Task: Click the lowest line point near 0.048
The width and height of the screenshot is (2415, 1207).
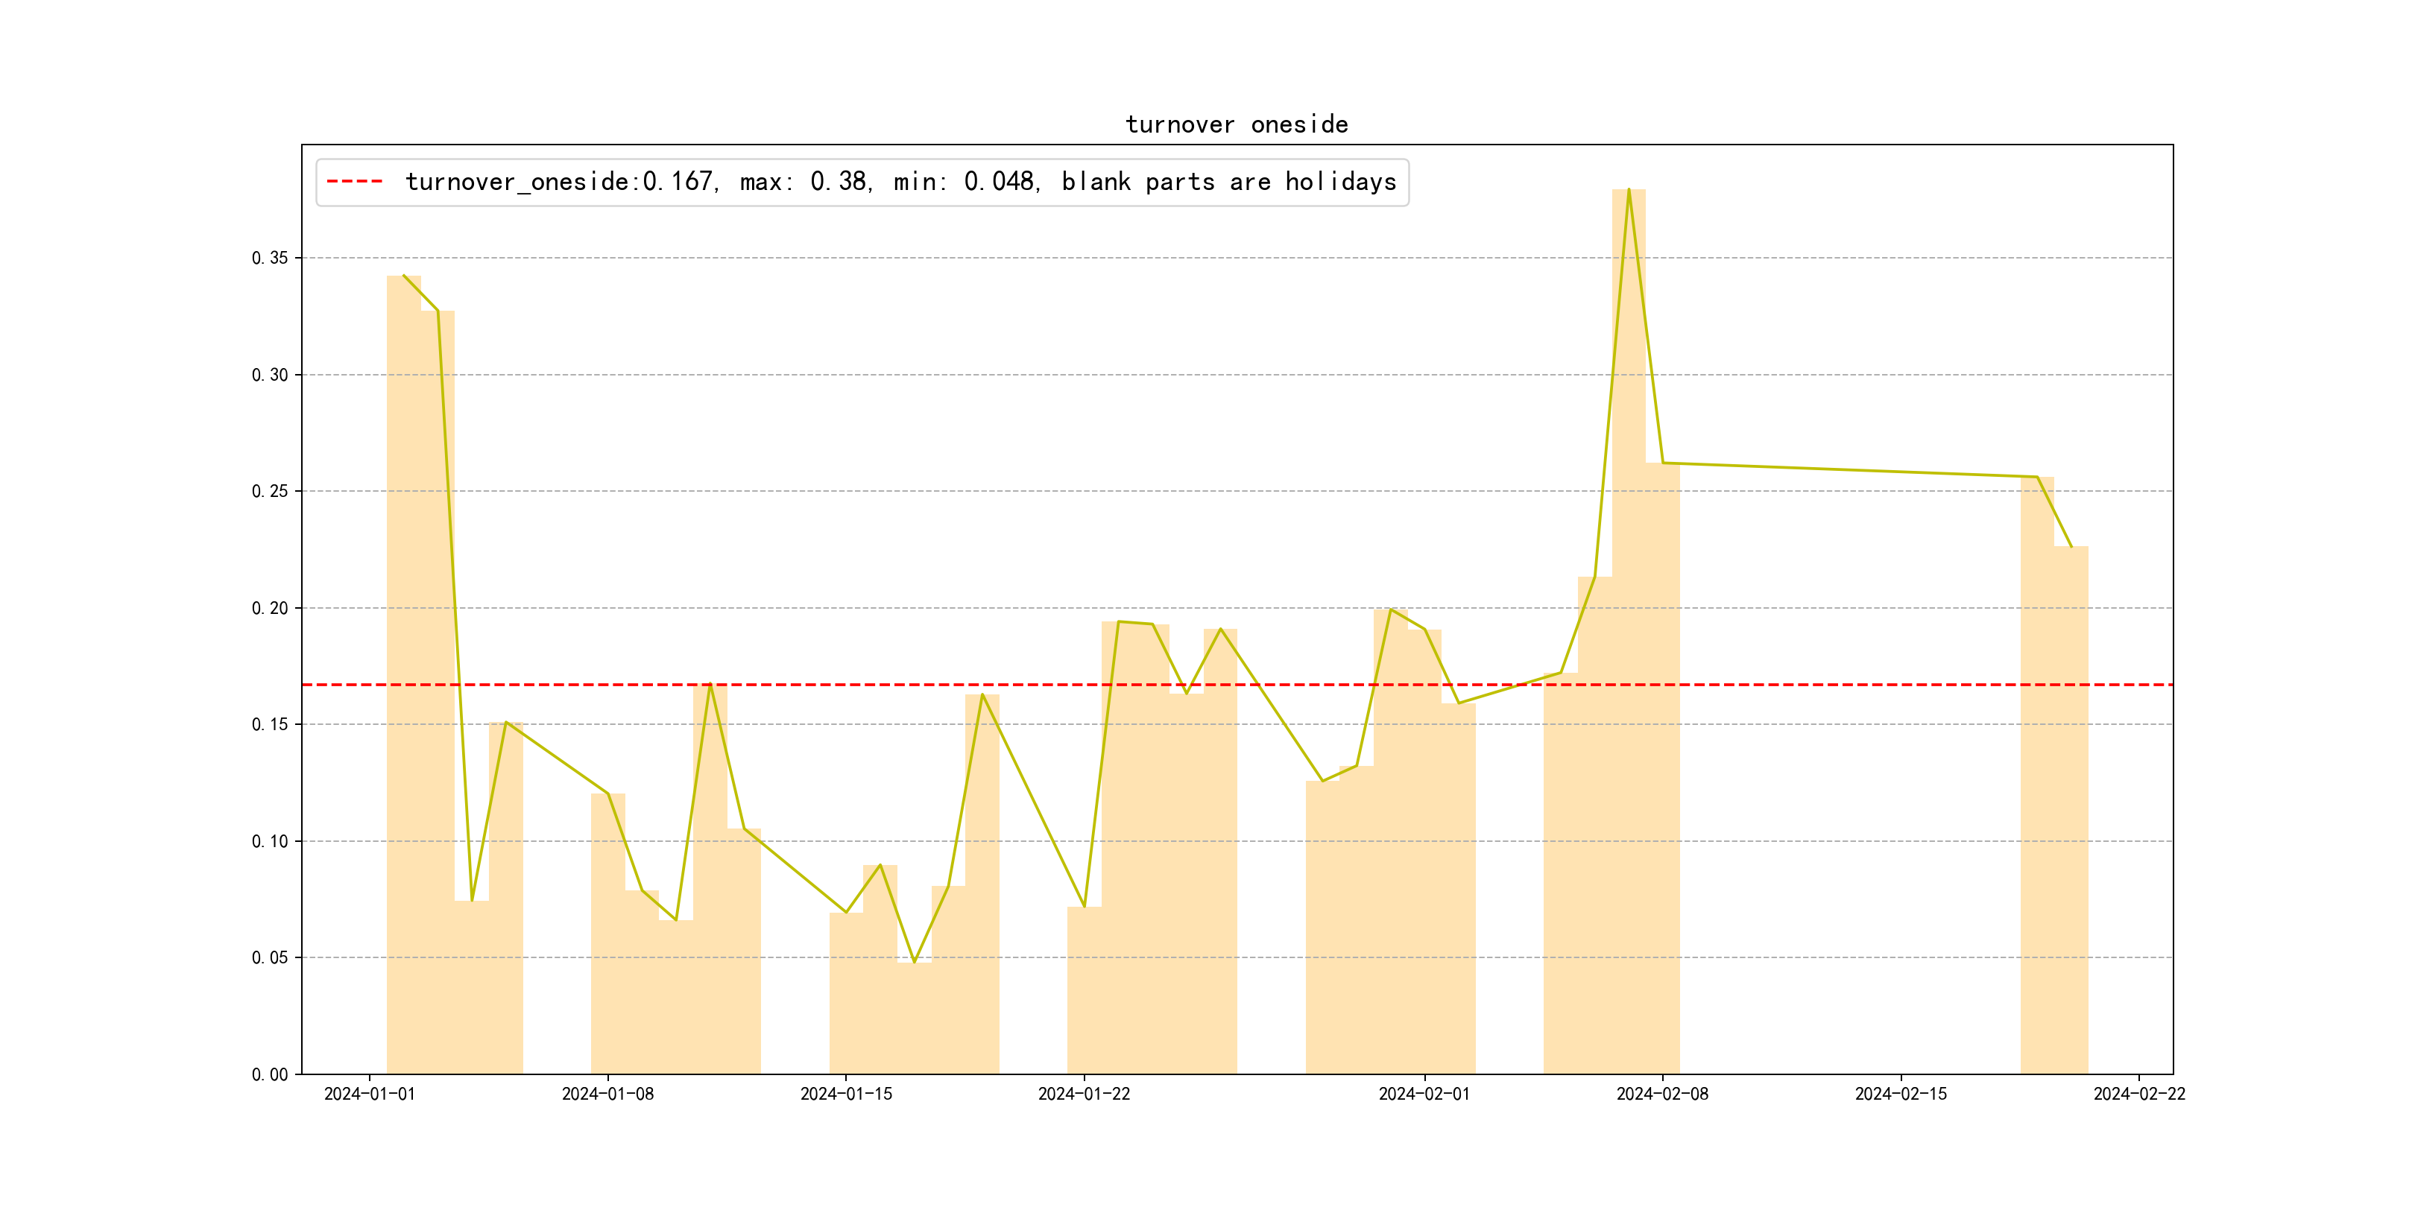Action: pos(914,963)
